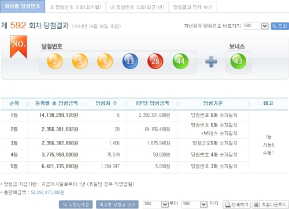This screenshot has width=289, height=209.
Task: Click the draw date (2014년 04월 05일 추첨)
Action: tap(97, 26)
